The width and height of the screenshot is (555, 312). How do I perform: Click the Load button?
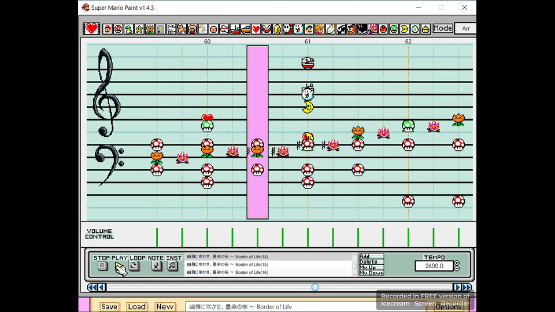(x=136, y=307)
